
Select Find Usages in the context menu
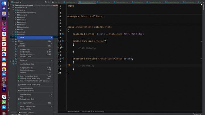(x=35, y=50)
